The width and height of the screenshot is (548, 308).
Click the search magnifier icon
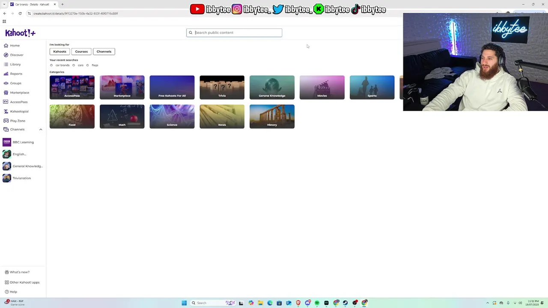[x=191, y=33]
